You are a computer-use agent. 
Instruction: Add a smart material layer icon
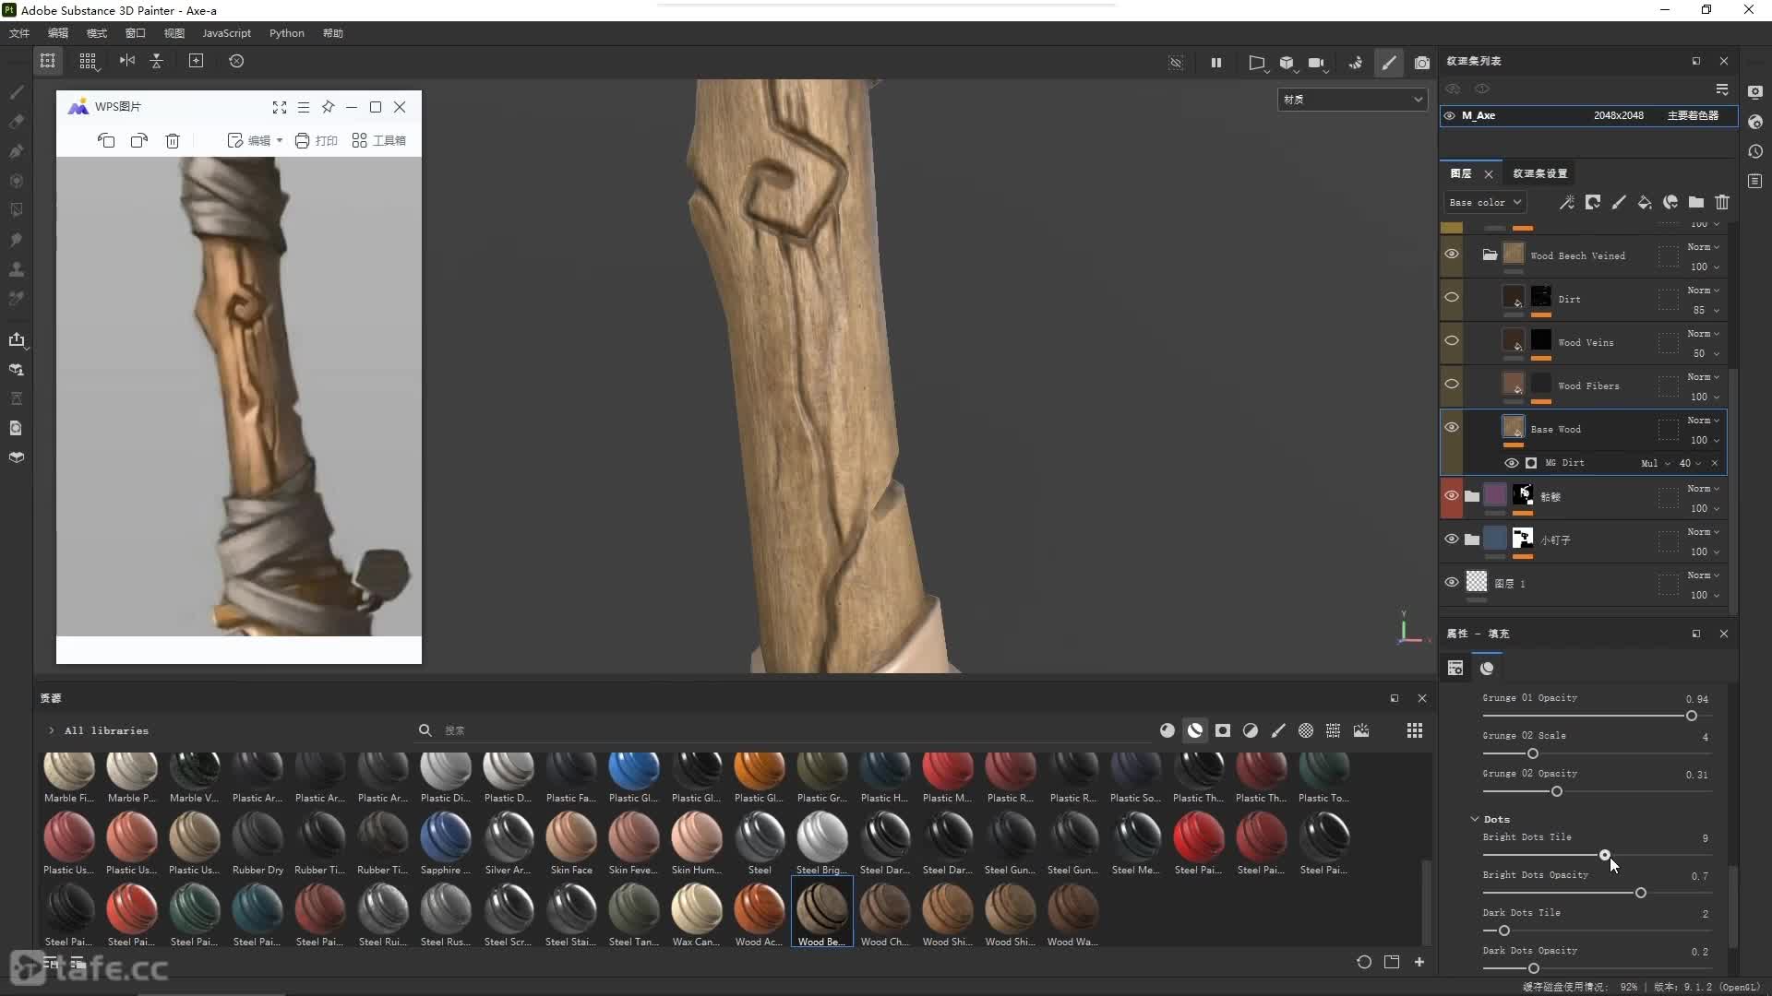point(1670,203)
